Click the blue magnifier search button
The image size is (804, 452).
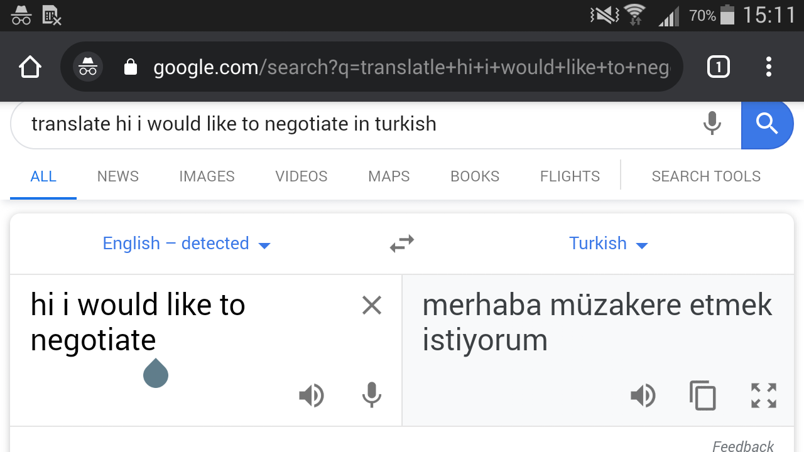[x=767, y=124]
